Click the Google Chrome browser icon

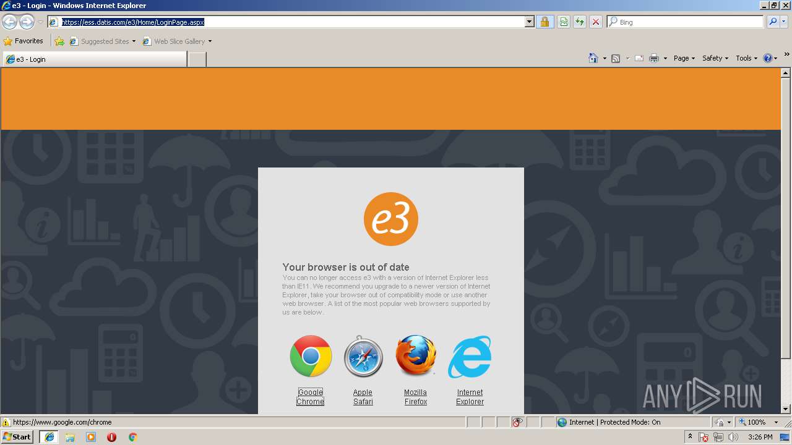coord(311,356)
